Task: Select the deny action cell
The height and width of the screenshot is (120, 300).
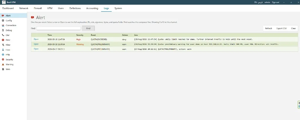Action: point(124,39)
